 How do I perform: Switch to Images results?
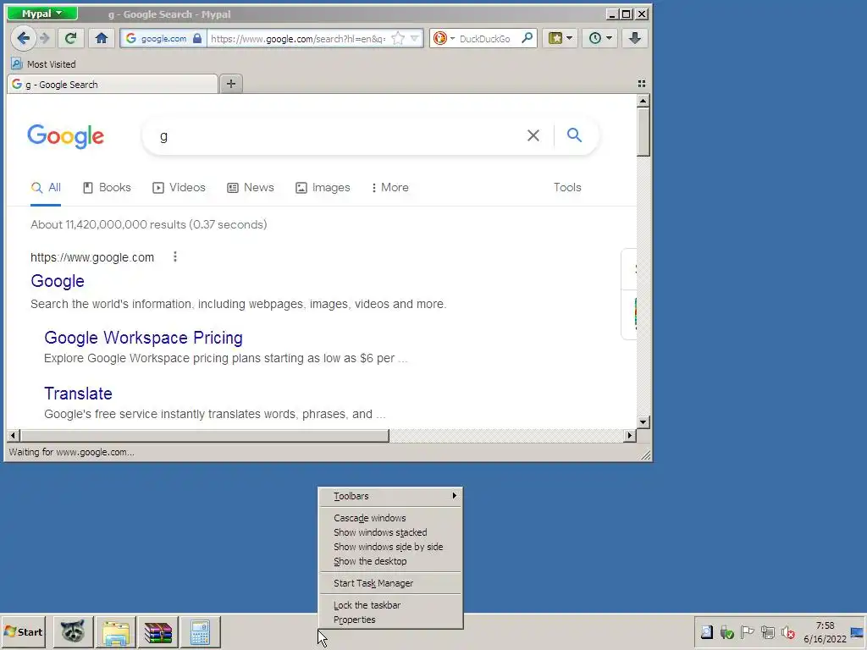click(x=323, y=187)
